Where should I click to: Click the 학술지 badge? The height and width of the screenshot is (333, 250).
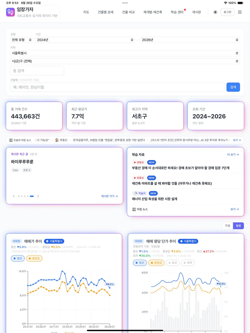pyautogui.click(x=140, y=193)
